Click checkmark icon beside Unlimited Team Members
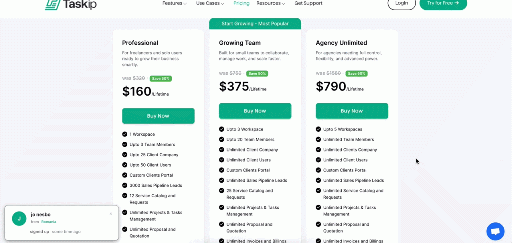512x243 pixels. point(319,139)
